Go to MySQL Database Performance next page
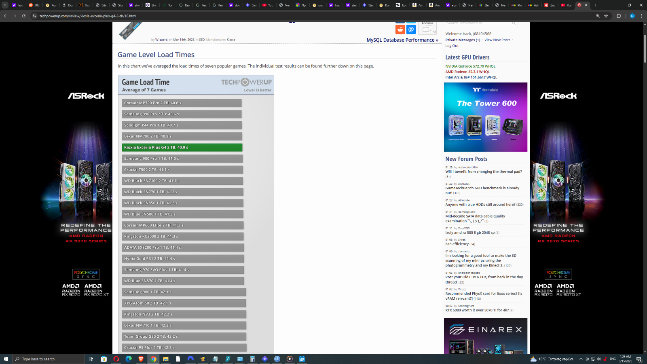The width and height of the screenshot is (647, 364). pyautogui.click(x=402, y=40)
